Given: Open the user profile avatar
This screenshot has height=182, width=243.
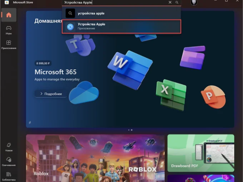Looking at the screenshot, I should pos(194,2).
